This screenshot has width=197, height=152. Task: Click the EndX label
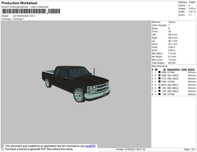pyautogui.click(x=155, y=47)
